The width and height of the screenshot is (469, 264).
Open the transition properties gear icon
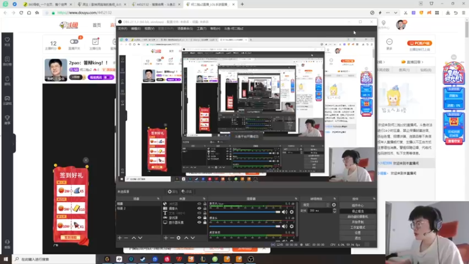334,205
